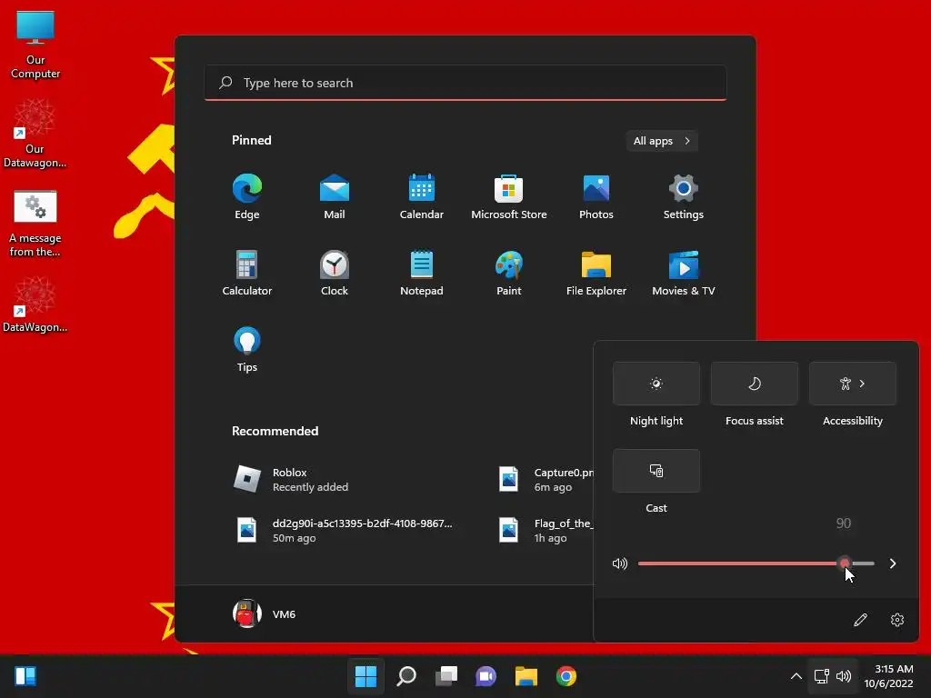Open the Photos app
931x698 pixels.
click(x=596, y=197)
